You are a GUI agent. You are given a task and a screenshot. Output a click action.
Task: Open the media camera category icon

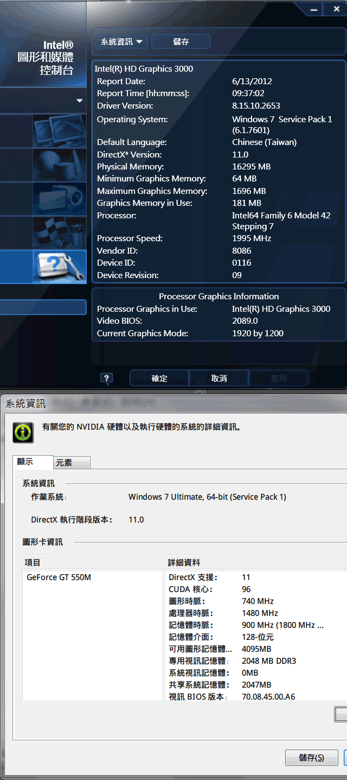coord(59,199)
